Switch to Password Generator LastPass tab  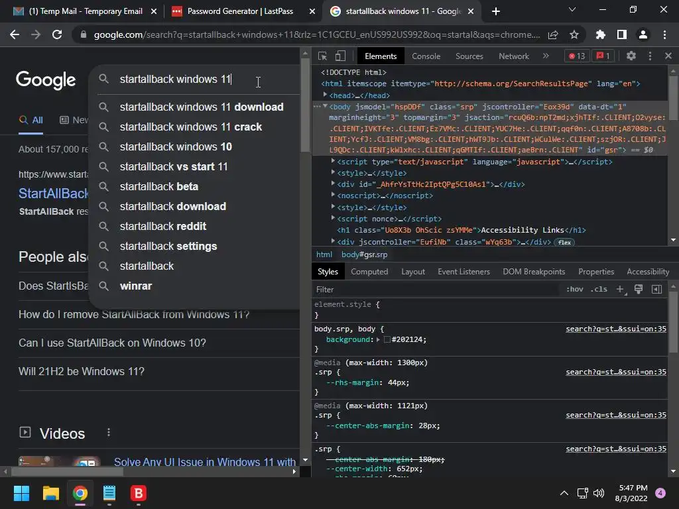pos(240,11)
